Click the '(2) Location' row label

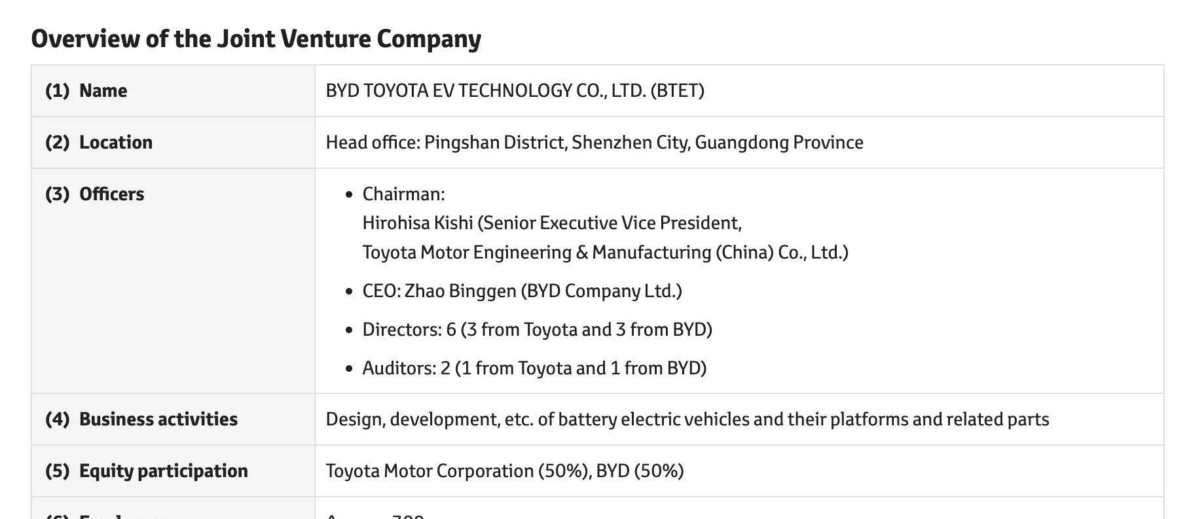coord(99,142)
